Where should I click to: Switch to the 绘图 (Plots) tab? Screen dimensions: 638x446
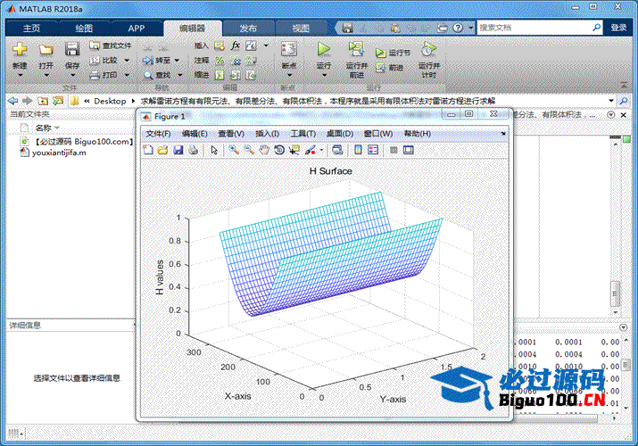point(84,28)
